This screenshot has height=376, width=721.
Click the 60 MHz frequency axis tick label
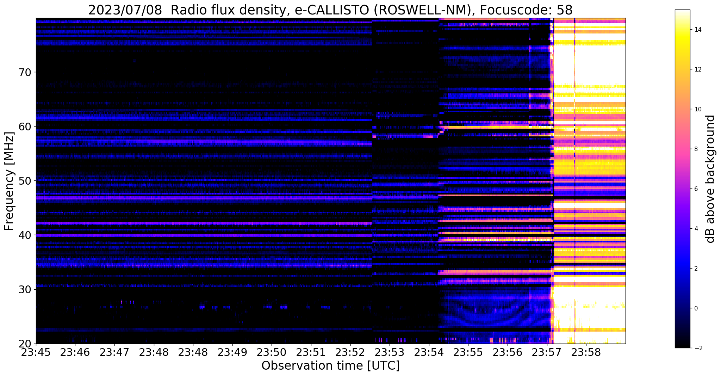(24, 127)
